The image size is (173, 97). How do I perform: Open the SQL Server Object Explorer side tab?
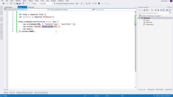pos(2,31)
